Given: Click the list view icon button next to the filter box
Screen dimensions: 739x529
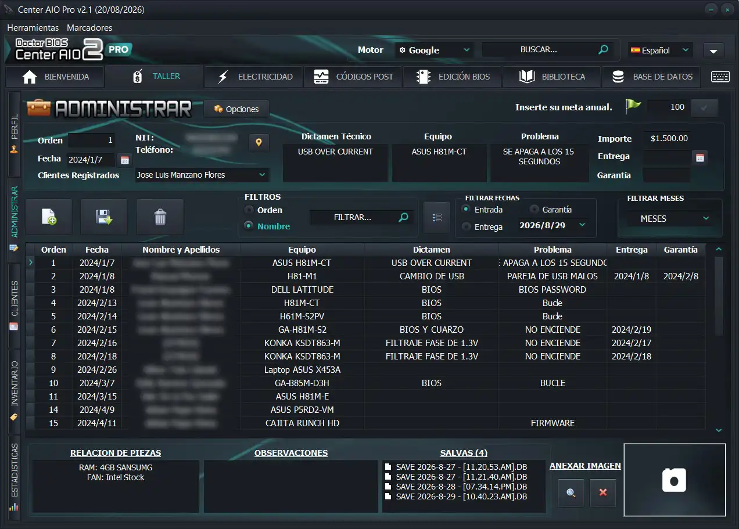Looking at the screenshot, I should coord(437,217).
